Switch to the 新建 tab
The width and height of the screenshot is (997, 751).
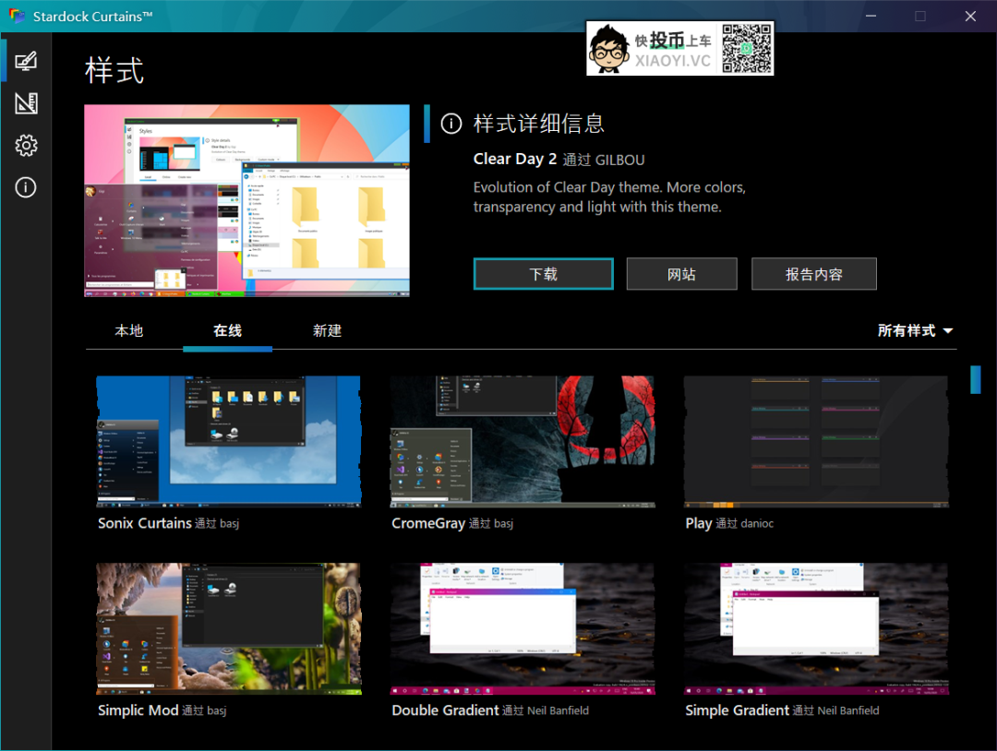pyautogui.click(x=327, y=330)
